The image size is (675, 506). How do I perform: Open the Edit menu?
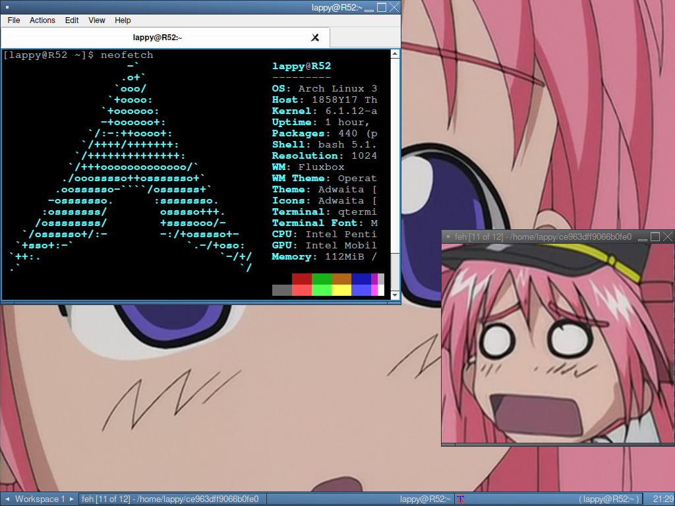click(x=71, y=20)
